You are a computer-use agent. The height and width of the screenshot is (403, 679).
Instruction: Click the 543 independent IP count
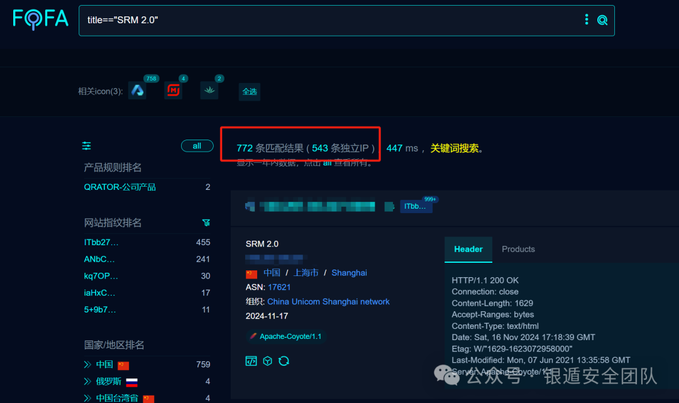[320, 148]
